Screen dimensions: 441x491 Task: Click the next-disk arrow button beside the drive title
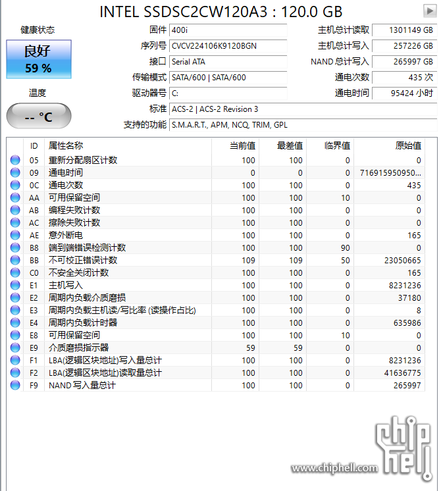coord(430,11)
